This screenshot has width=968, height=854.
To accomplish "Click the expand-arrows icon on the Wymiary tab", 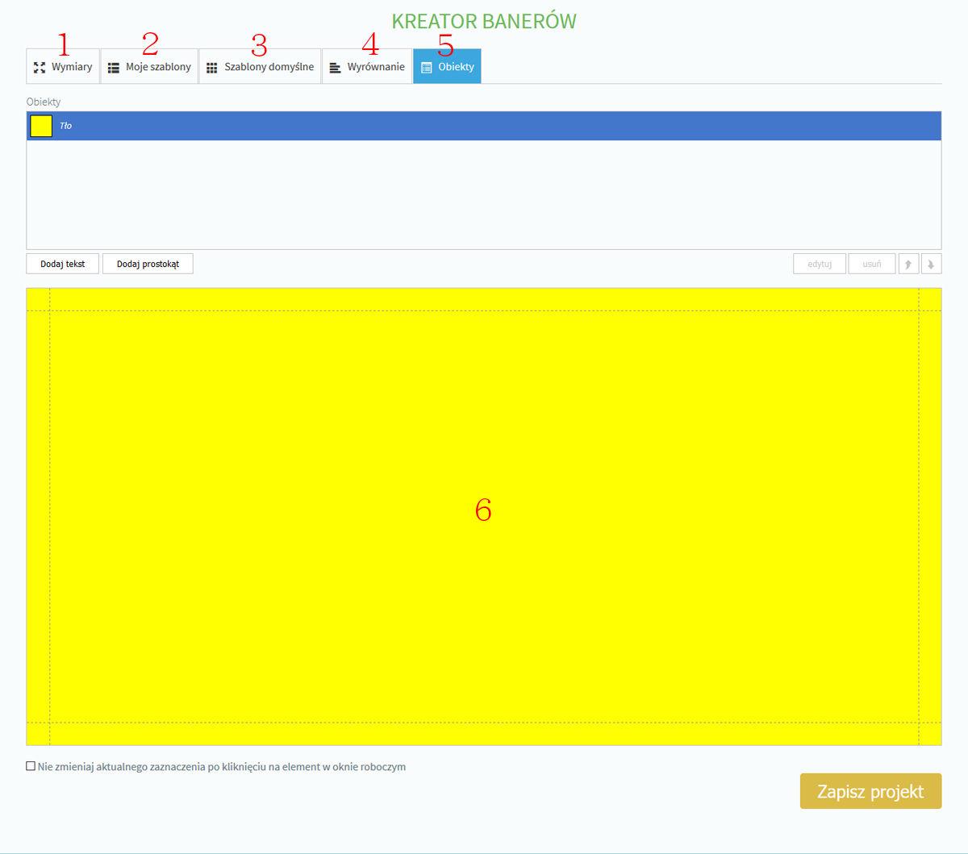I will point(39,68).
